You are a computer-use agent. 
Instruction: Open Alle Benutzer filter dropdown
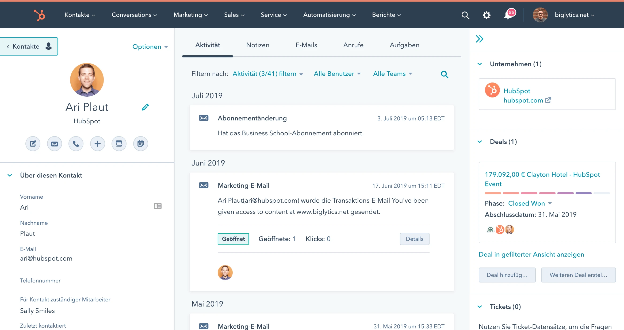pos(337,74)
